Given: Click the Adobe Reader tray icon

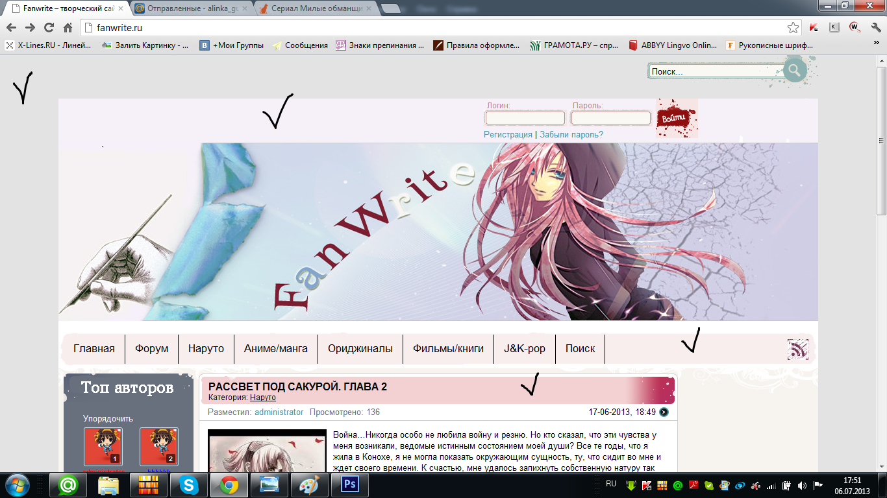Looking at the screenshot, I should coord(693,485).
